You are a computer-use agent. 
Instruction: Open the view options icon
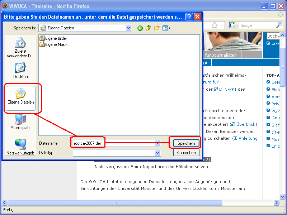[166, 28]
